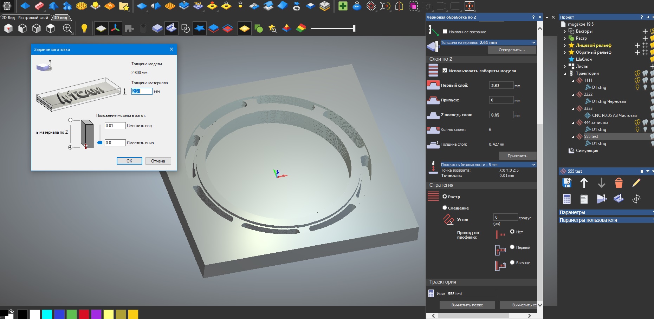Select the 3D вид tab
The width and height of the screenshot is (654, 319).
tap(61, 18)
